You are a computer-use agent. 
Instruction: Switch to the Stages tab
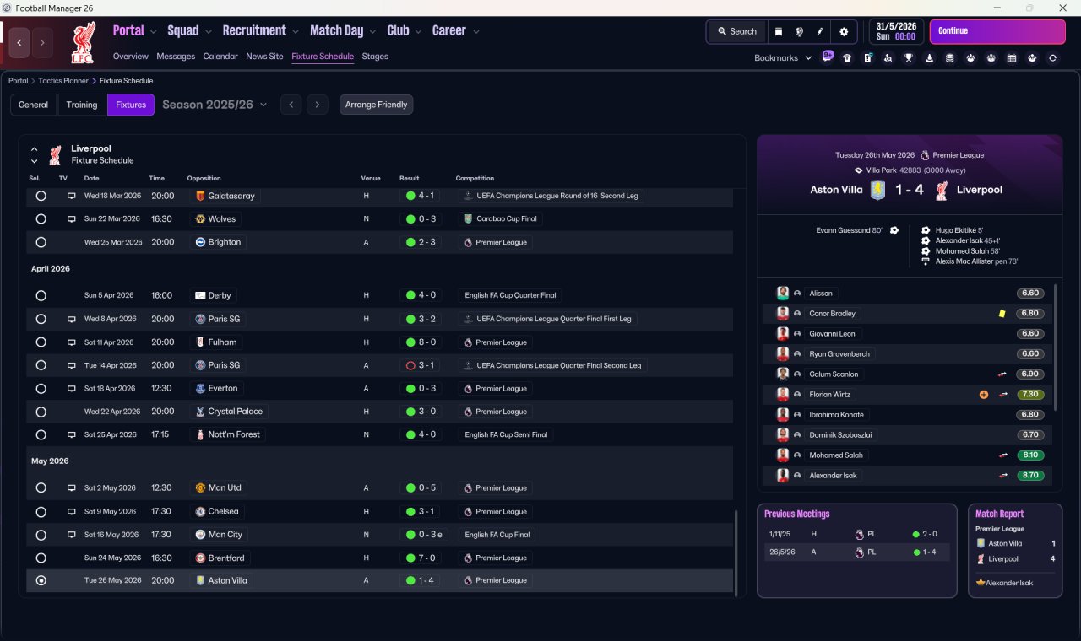[x=375, y=57]
